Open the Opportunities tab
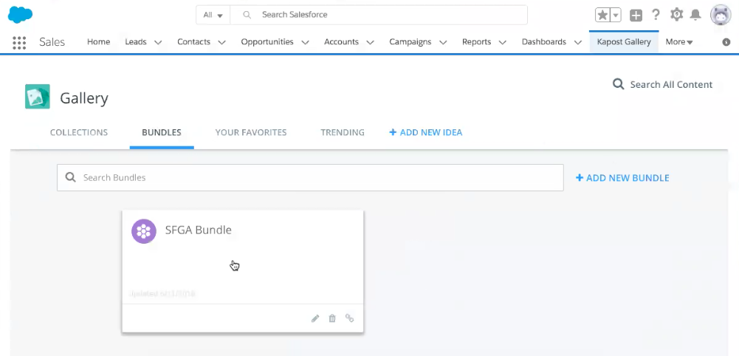The width and height of the screenshot is (739, 356). 267,42
